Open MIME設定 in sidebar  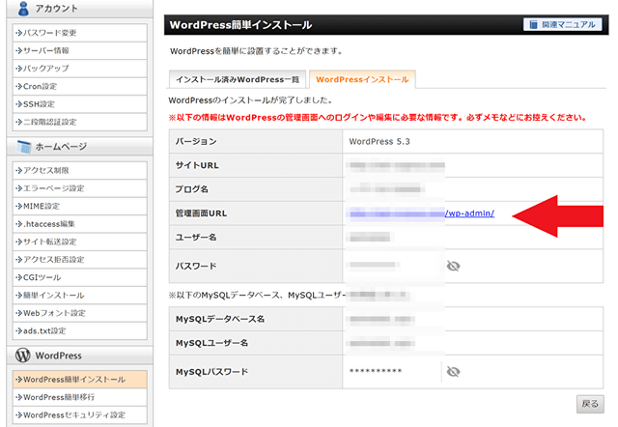pyautogui.click(x=80, y=206)
